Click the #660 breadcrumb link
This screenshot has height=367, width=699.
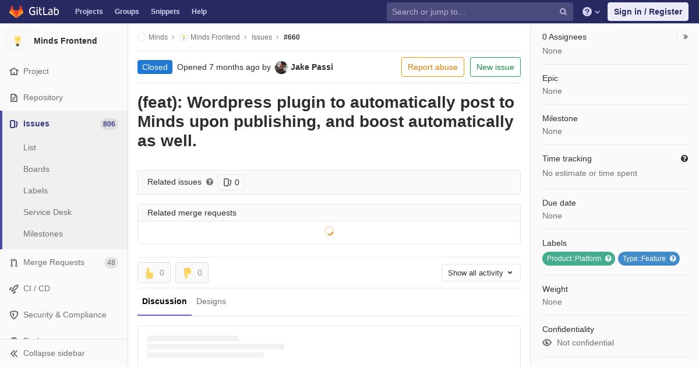(292, 37)
